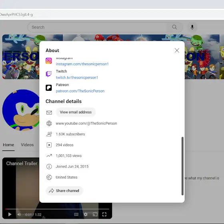Click the videos play-box icon
Viewport: 224px width, 224px height.
49,145
